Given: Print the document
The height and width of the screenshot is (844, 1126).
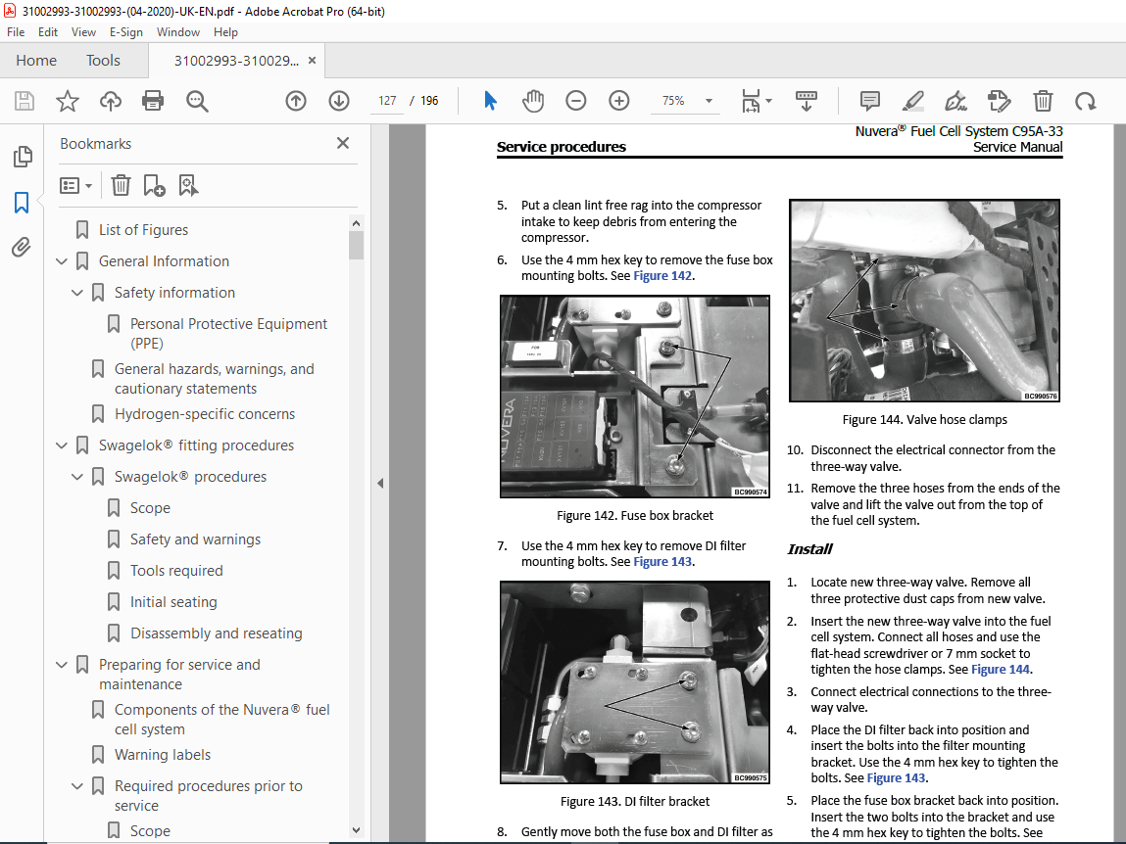Looking at the screenshot, I should (x=153, y=101).
